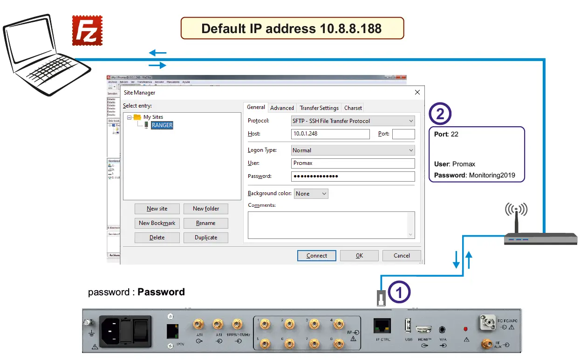Click the My Sites folder icon

point(137,117)
